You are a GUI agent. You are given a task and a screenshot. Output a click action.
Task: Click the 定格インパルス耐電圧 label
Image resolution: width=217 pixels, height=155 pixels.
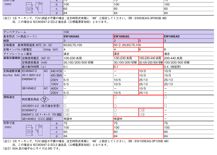coord(18,50)
